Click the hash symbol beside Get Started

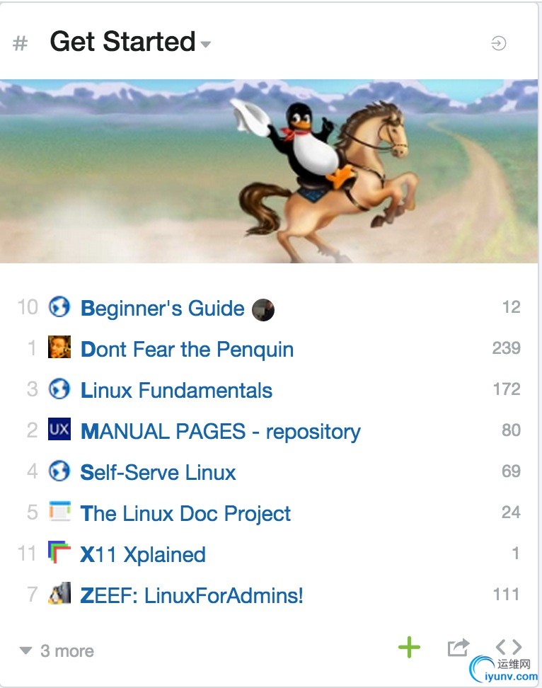click(21, 44)
